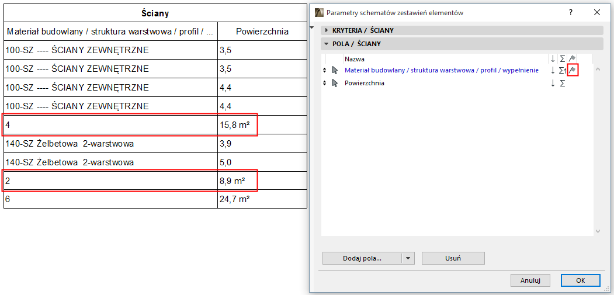The height and width of the screenshot is (295, 614).
Task: Confirm the dialog with OK
Action: point(580,280)
